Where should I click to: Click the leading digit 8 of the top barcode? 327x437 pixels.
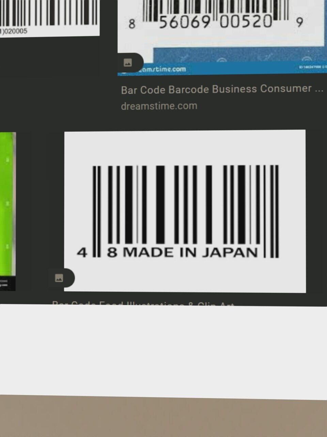click(132, 24)
